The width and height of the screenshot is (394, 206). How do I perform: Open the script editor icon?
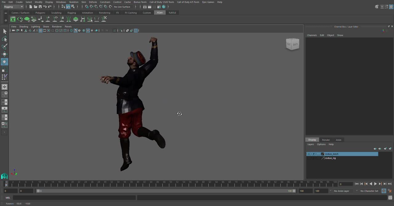point(390,198)
